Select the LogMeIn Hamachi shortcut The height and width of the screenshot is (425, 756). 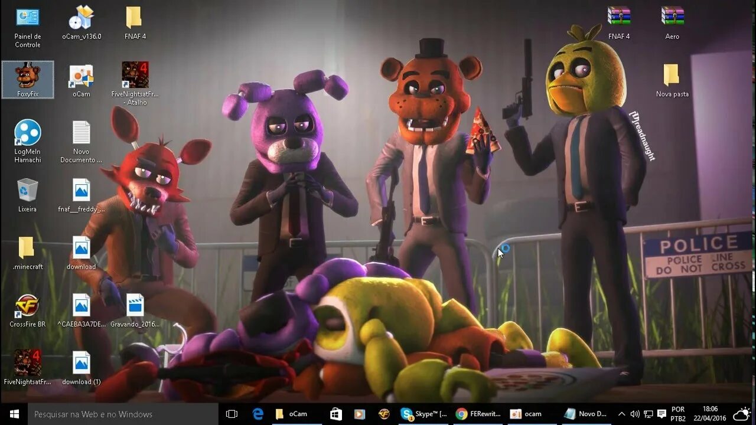[28, 142]
